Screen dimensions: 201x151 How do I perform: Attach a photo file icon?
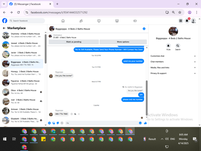coord(54,123)
